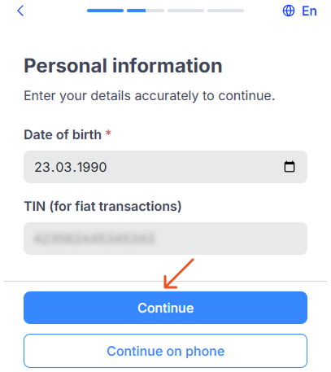Screen dimensions: 331x372
Task: Click the "TIN (for fiat transactions)" label
Action: (102, 207)
